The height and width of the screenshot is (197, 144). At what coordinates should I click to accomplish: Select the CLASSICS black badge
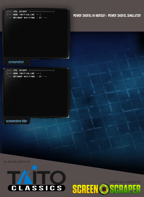click(x=36, y=188)
